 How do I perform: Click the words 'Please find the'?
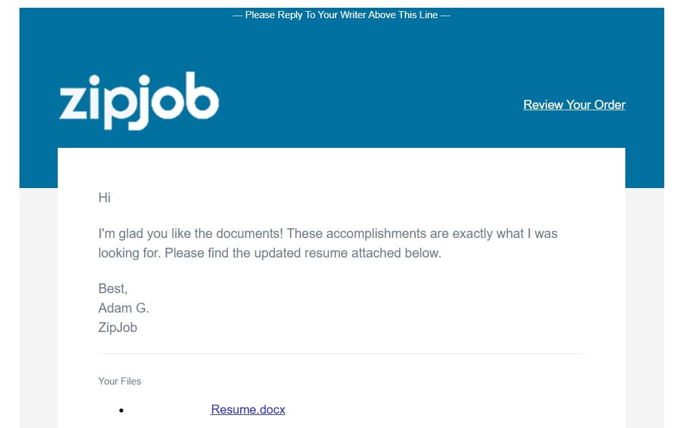tap(208, 254)
